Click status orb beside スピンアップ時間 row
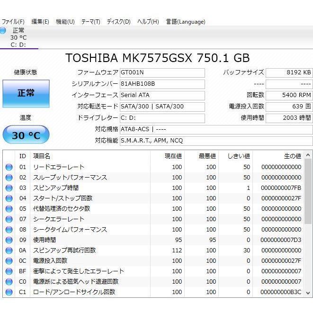The image size is (313, 313). [x=9, y=188]
